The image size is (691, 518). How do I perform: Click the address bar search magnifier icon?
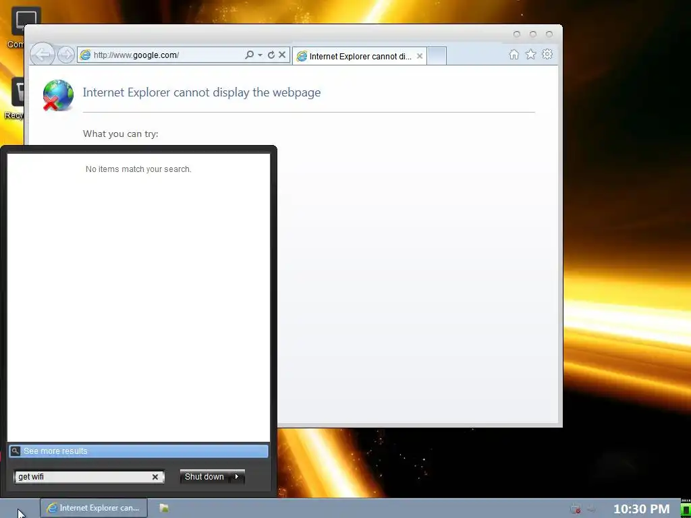click(250, 55)
